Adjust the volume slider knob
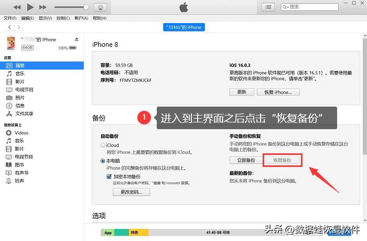This screenshot has height=241, width=367. coord(86,7)
